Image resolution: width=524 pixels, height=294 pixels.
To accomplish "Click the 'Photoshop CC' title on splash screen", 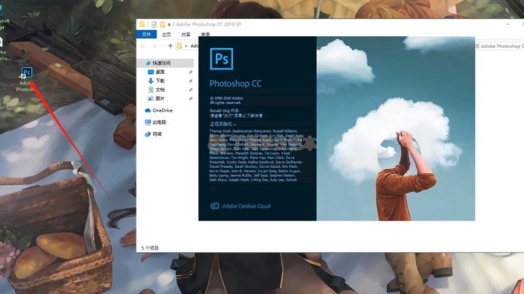I will (x=236, y=83).
